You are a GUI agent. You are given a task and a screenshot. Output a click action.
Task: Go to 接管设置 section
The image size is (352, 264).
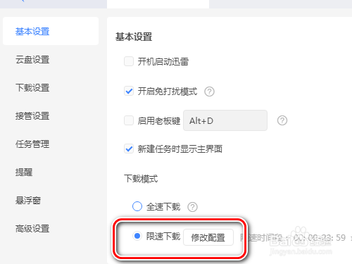32,116
